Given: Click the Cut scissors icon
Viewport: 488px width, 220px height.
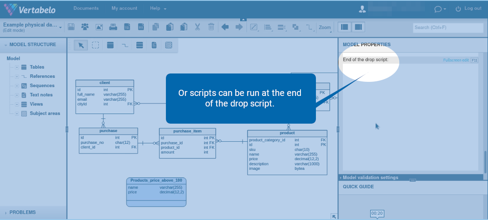Looking at the screenshot, I should [x=197, y=27].
